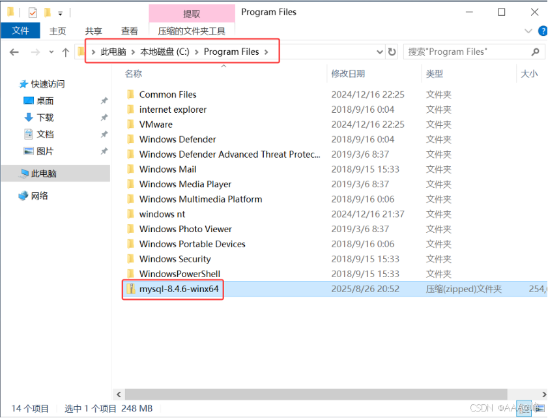Click the windows nt folder icon
The height and width of the screenshot is (418, 548).
tap(130, 214)
